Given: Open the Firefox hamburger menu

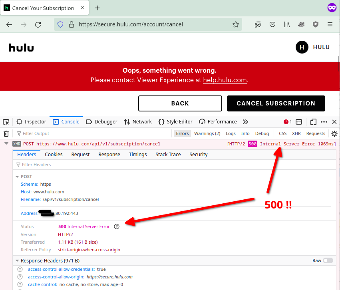Looking at the screenshot, I should point(330,24).
